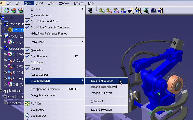
Task: Open the Toolbars submenu arrow
Action: click(83, 9)
